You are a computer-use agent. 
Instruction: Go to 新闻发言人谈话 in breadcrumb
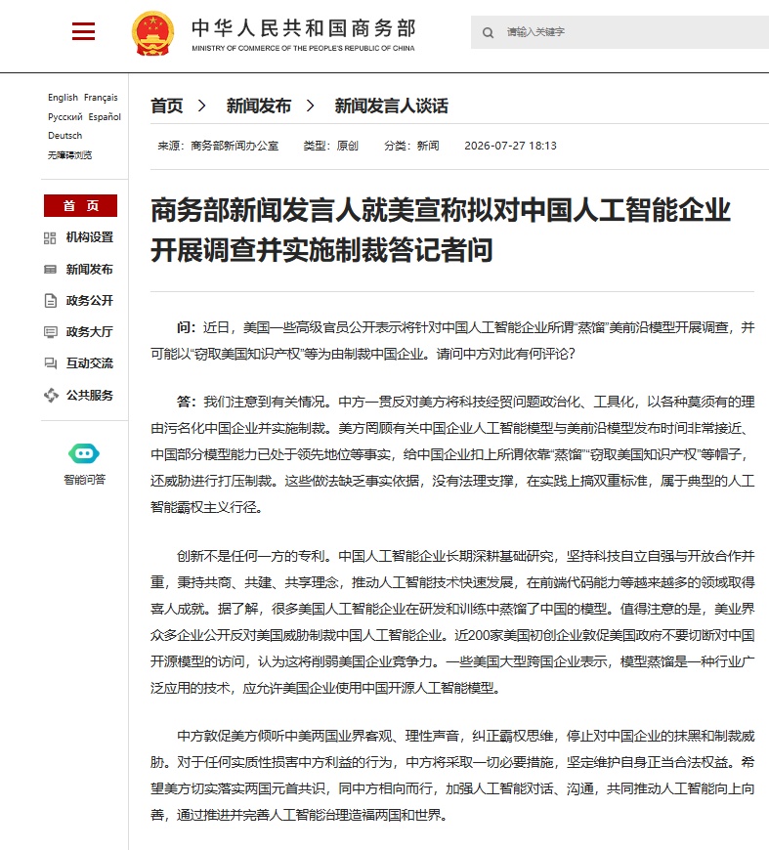[392, 106]
